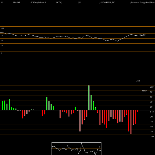Click the -60 label on MR axis
The height and width of the screenshot is (155, 155).
151,127
